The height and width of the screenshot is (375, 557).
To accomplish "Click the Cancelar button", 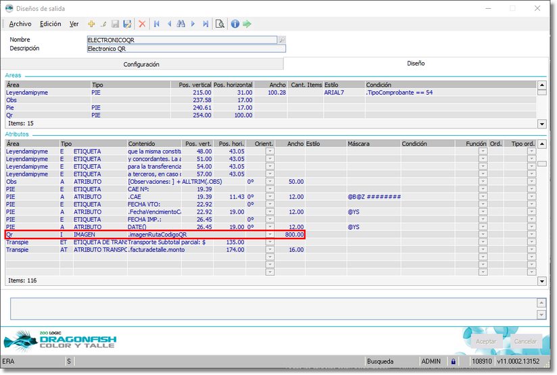I will point(525,341).
